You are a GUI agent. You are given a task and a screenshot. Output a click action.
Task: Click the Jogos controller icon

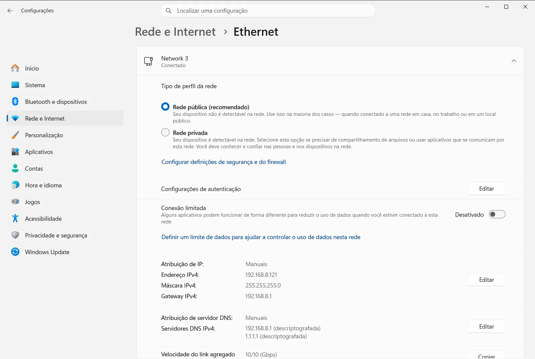tap(15, 202)
